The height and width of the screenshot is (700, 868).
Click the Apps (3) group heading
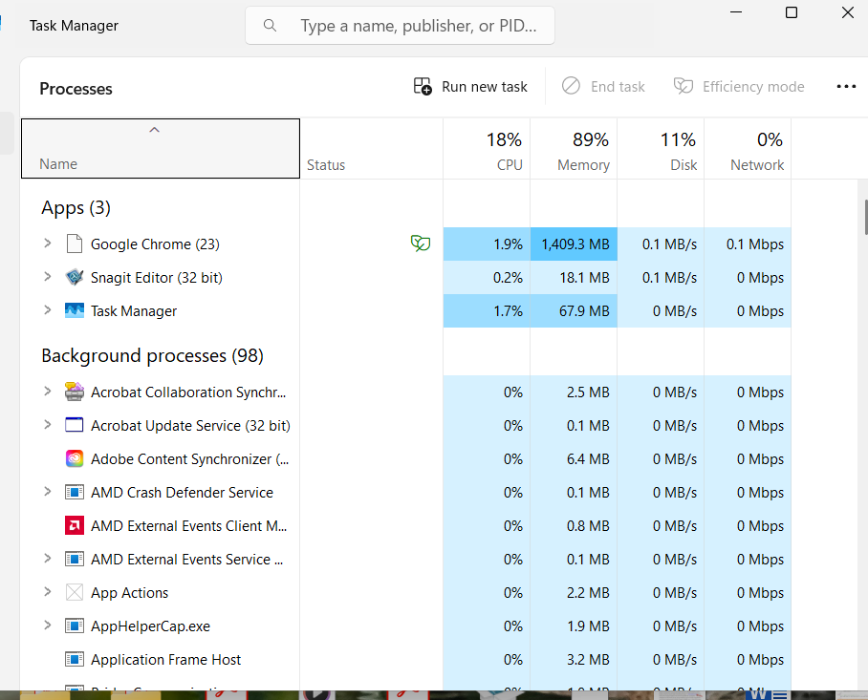pos(76,208)
